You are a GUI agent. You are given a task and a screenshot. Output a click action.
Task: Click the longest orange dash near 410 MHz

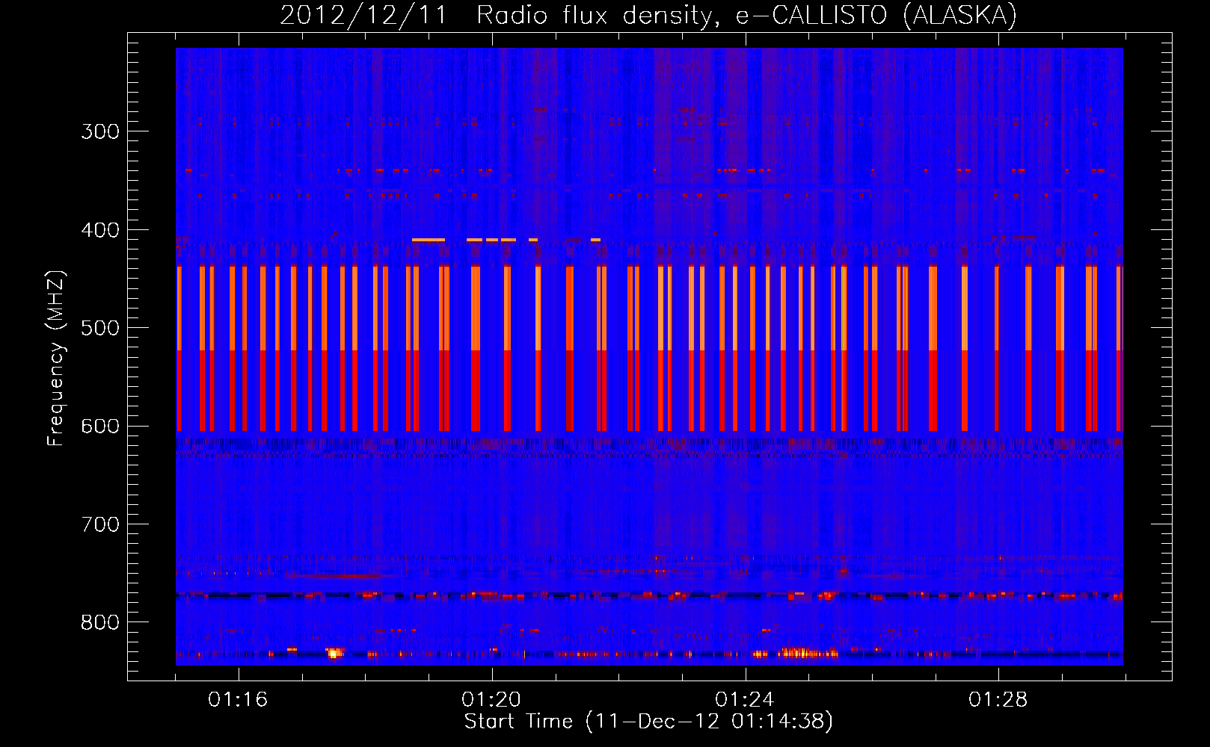(x=429, y=240)
